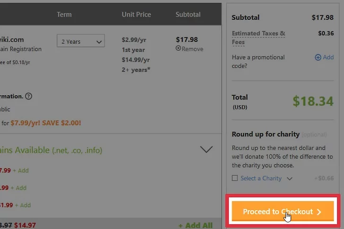This screenshot has width=344, height=229.
Task: Click the Subtotal column header in table
Action: point(188,15)
